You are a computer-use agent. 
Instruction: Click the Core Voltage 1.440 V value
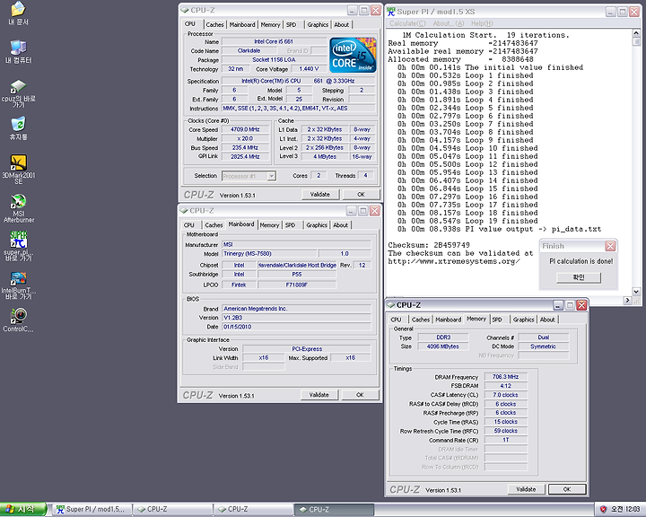point(309,69)
